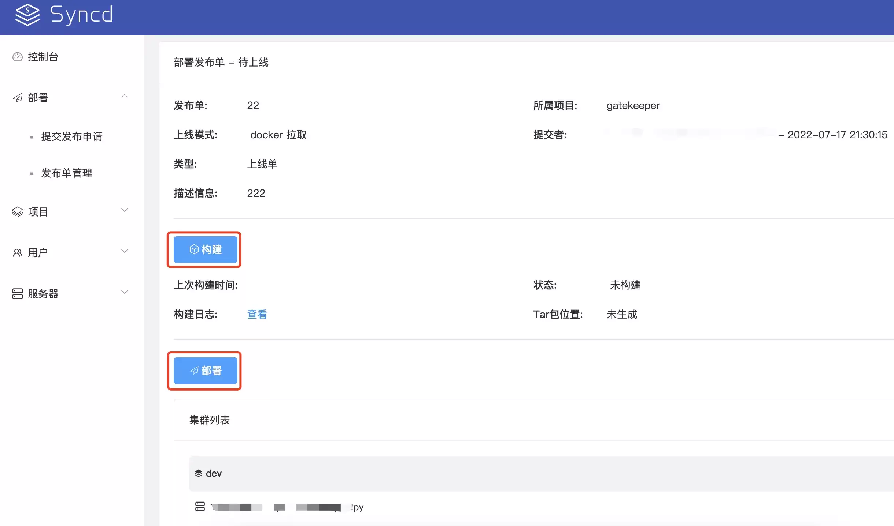Expand the 用户 menu chevron
Image resolution: width=894 pixels, height=526 pixels.
pos(125,251)
